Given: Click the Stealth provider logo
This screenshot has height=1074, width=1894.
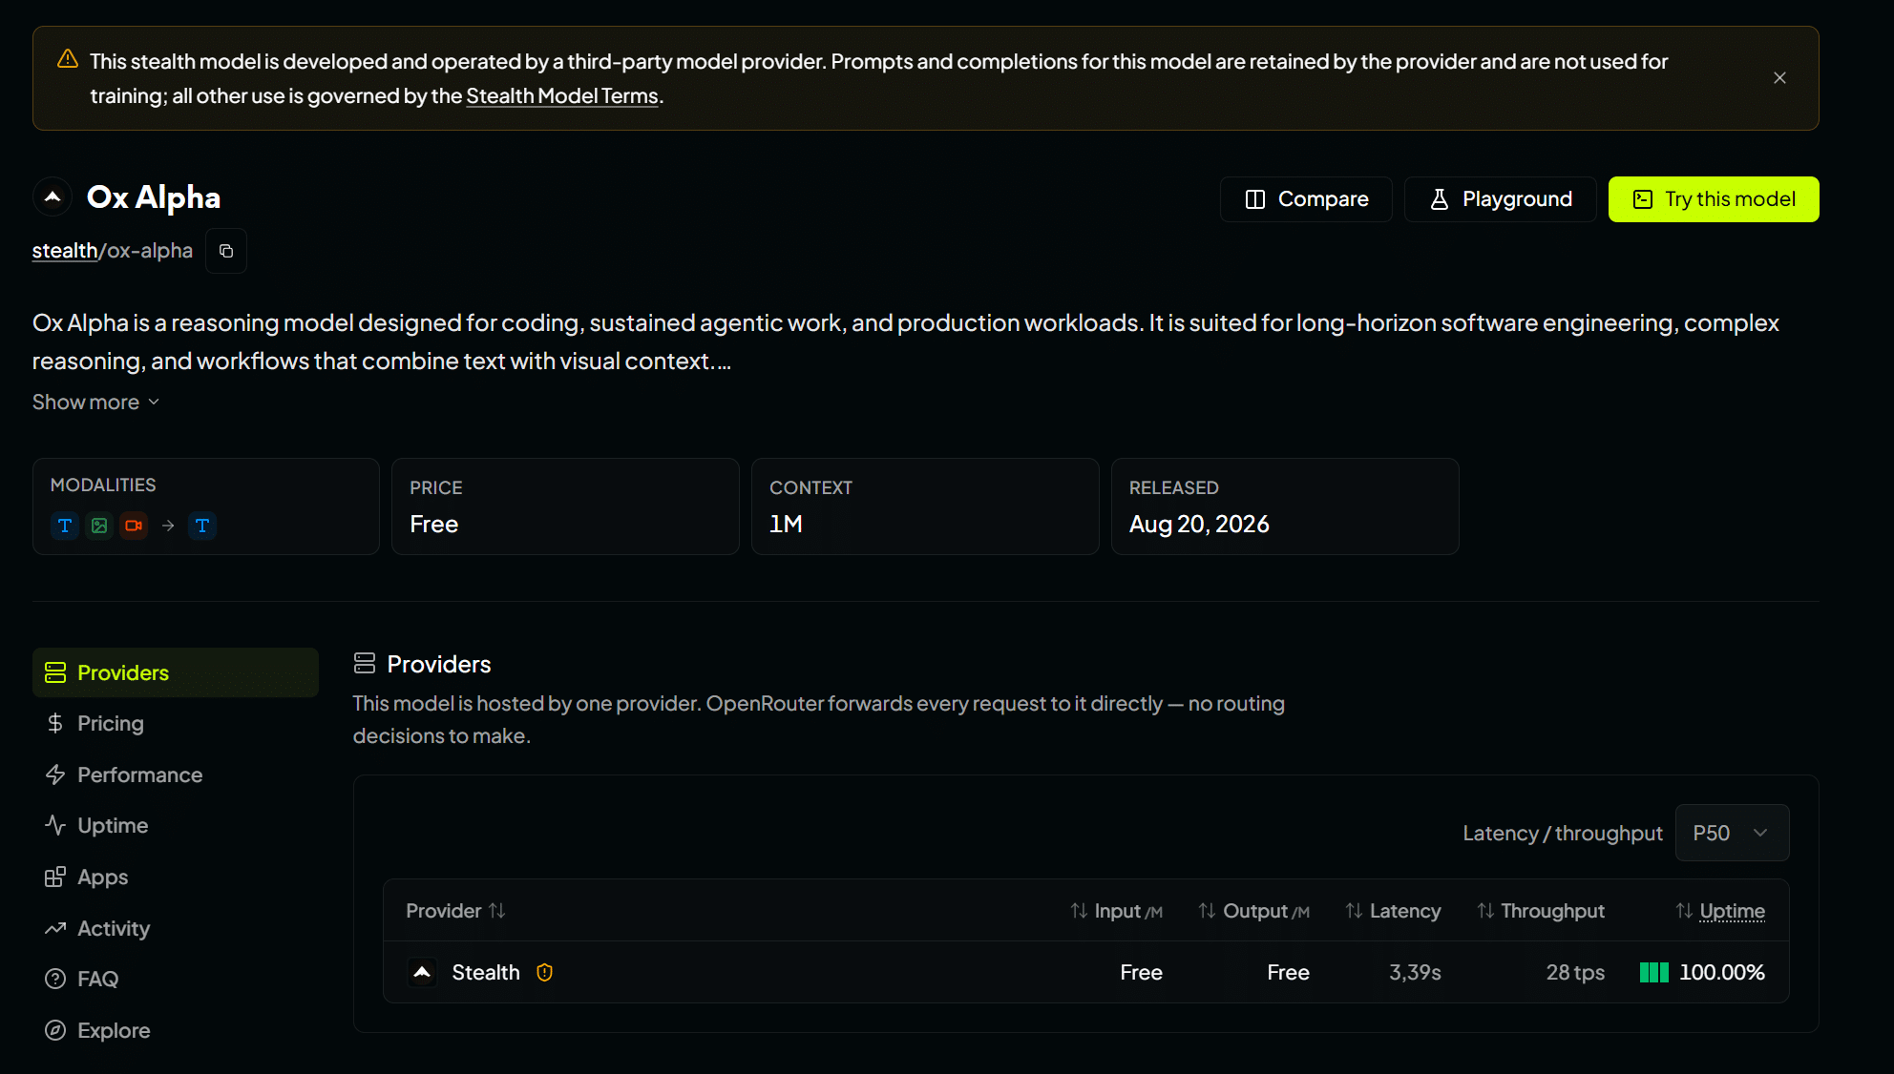Looking at the screenshot, I should 422,972.
